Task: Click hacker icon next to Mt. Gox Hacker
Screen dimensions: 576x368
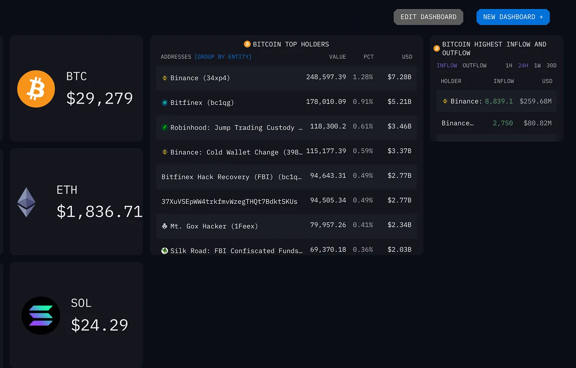Action: point(165,226)
